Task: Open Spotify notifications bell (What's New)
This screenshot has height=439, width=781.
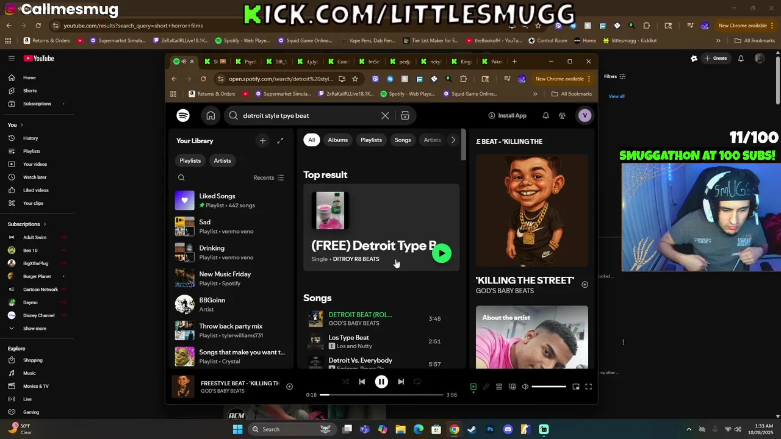Action: click(x=545, y=115)
